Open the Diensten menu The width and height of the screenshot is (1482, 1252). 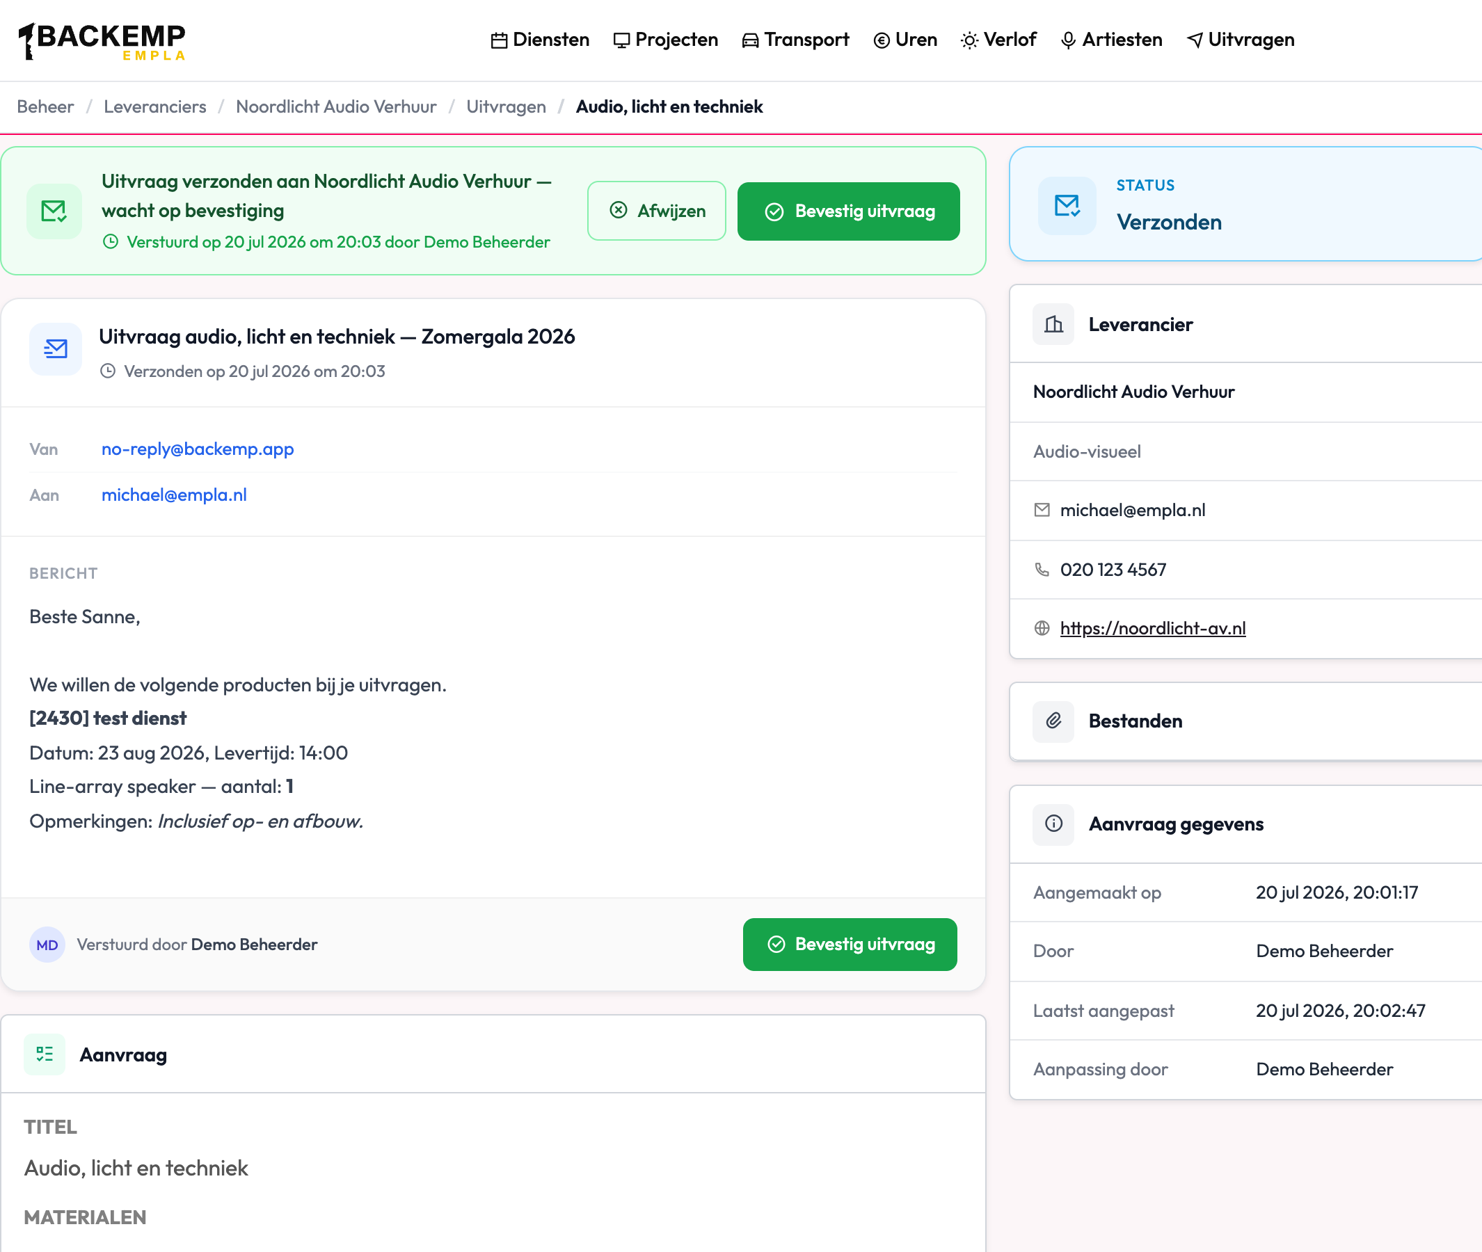(541, 40)
